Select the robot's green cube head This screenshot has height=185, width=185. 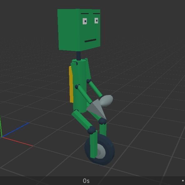coord(79,30)
